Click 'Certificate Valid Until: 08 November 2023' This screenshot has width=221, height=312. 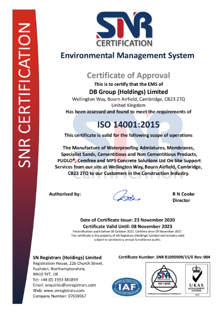(x=127, y=226)
